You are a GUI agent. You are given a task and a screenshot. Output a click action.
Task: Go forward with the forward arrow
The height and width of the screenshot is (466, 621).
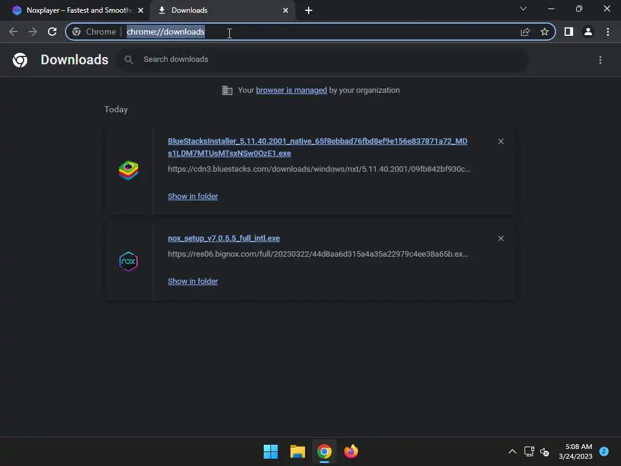pyautogui.click(x=33, y=32)
